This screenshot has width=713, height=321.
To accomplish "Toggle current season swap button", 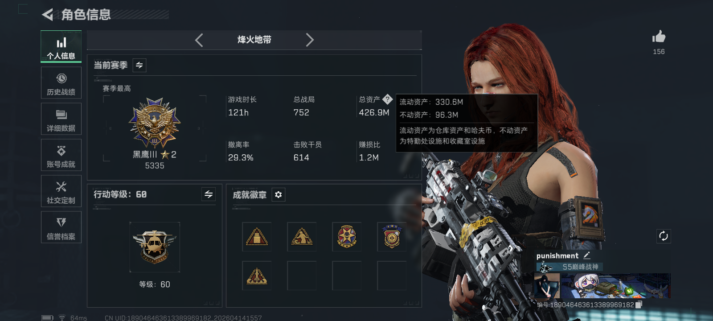I will [x=139, y=66].
